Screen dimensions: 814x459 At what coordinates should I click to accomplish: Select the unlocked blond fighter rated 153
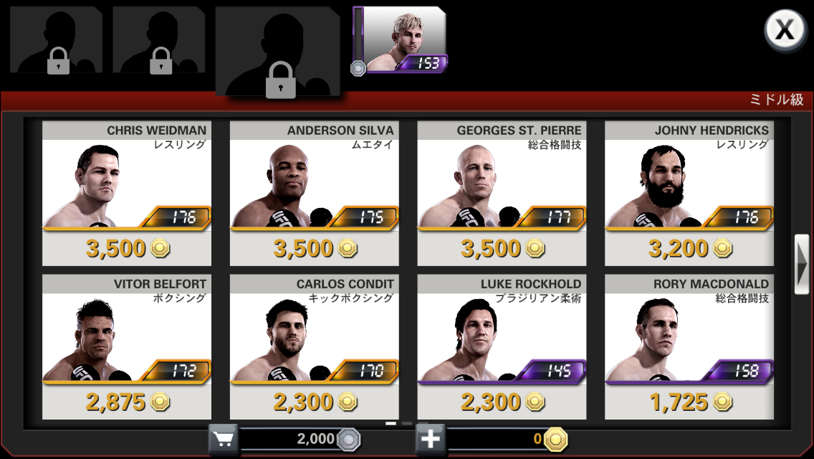click(400, 41)
